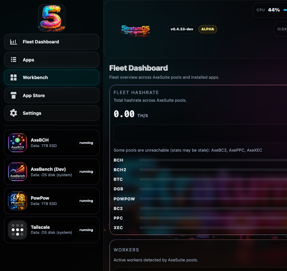Click the StratumOS logo in header

pos(136,30)
